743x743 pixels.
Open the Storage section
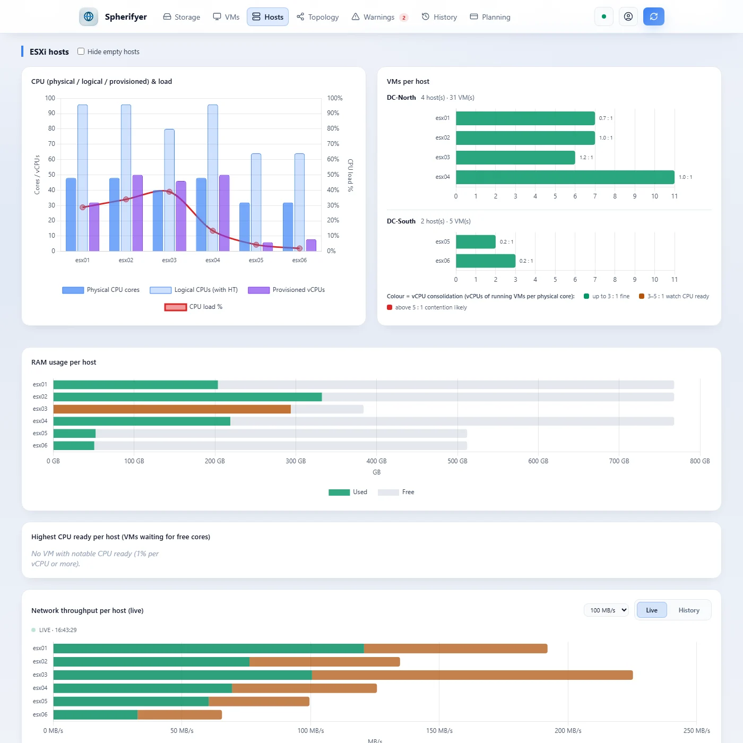tap(182, 17)
